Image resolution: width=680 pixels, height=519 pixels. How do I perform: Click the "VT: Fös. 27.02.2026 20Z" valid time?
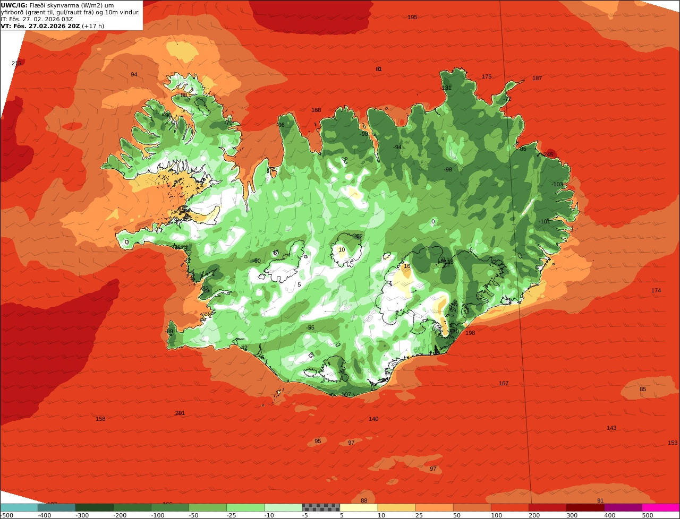click(40, 25)
